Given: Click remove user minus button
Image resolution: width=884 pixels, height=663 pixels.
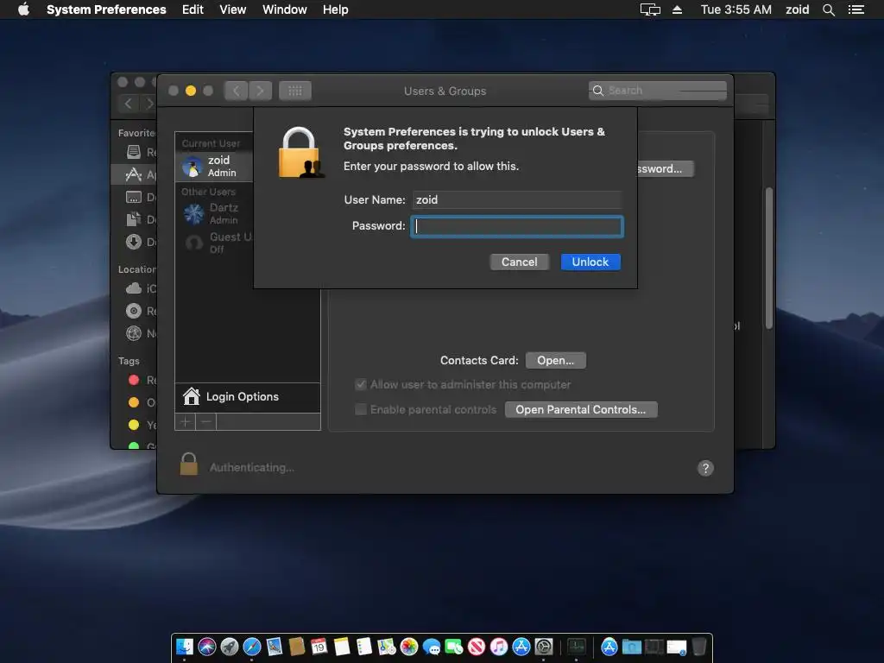Looking at the screenshot, I should pos(205,421).
